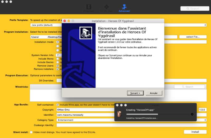Click Suivant to continue installation
The width and height of the screenshot is (211, 138).
click(x=135, y=93)
